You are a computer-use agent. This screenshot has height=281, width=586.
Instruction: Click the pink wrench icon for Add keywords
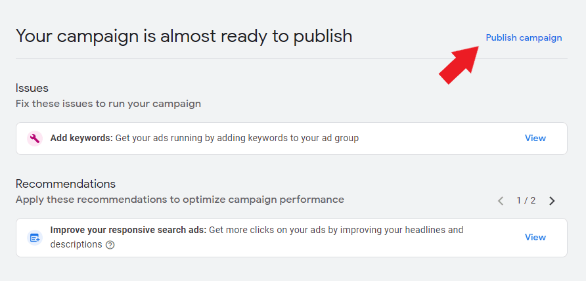(x=35, y=139)
